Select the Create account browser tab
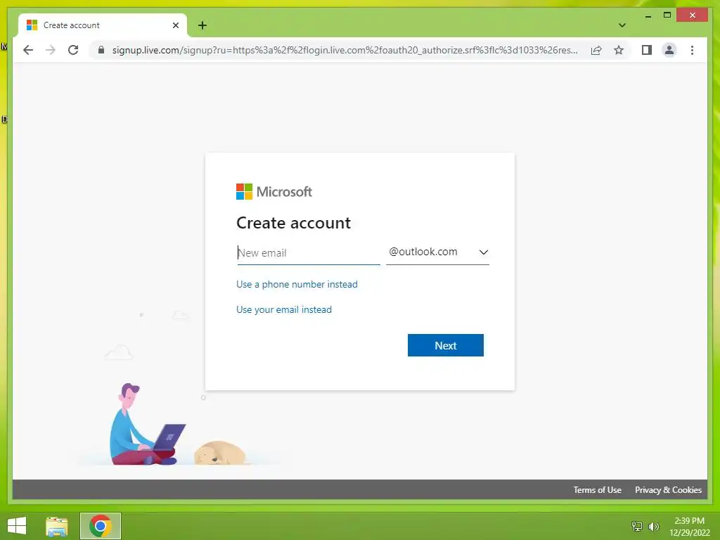 point(103,25)
